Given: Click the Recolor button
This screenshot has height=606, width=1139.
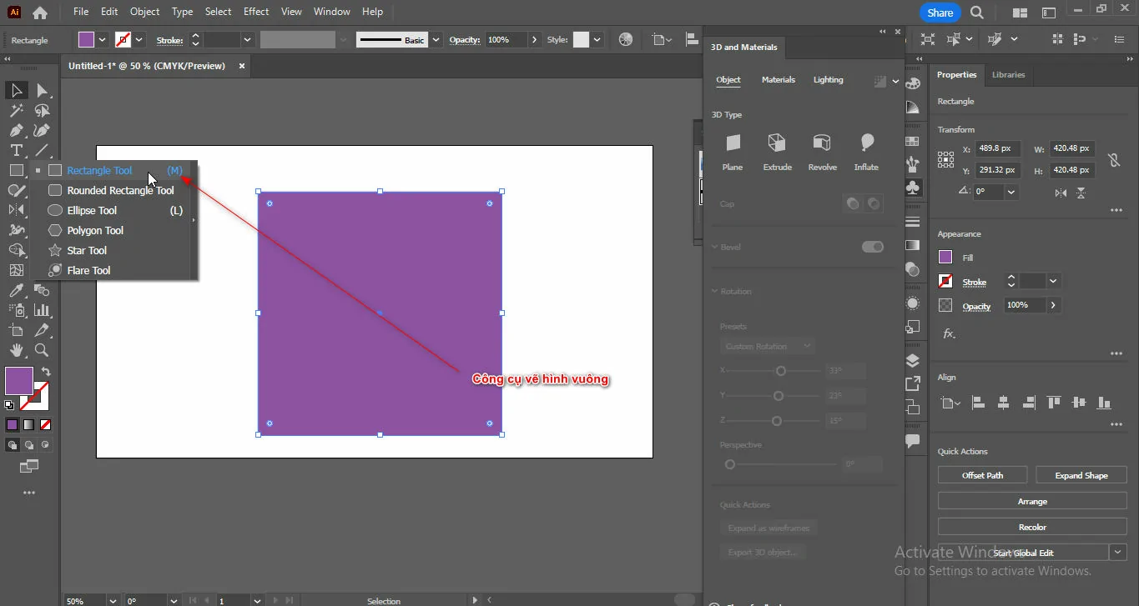Looking at the screenshot, I should click(1031, 527).
